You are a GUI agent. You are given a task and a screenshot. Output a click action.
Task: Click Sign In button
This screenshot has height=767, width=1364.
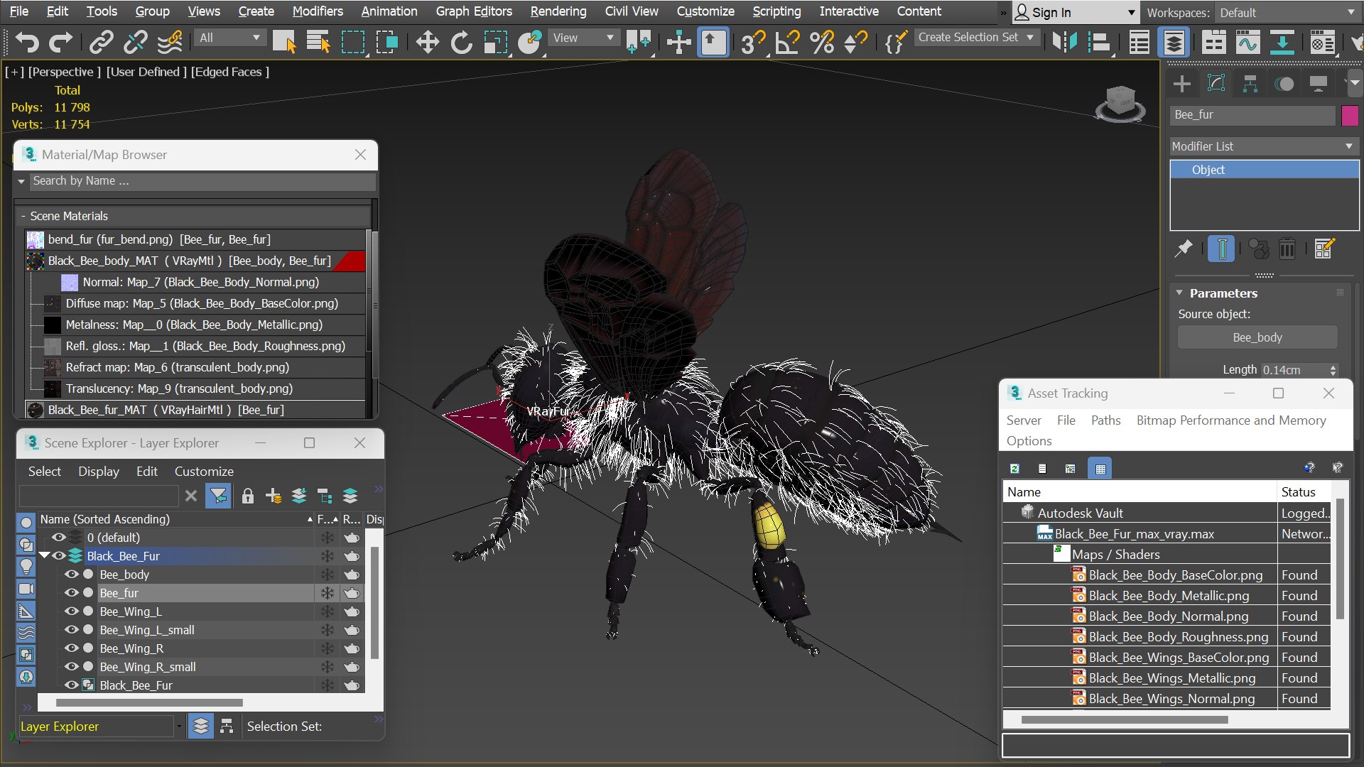(1075, 13)
